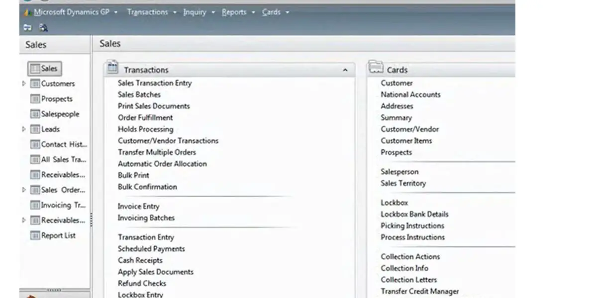The image size is (597, 298).
Task: Open Bulk Print
Action: (x=133, y=175)
